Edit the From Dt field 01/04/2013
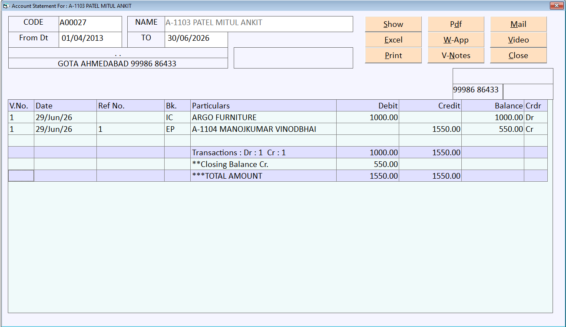 click(x=90, y=39)
